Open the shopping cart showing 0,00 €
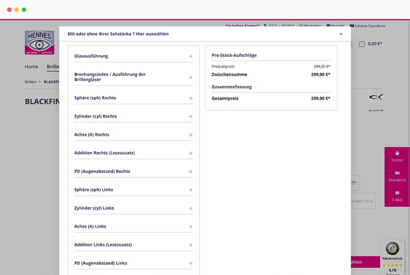 coord(371,44)
